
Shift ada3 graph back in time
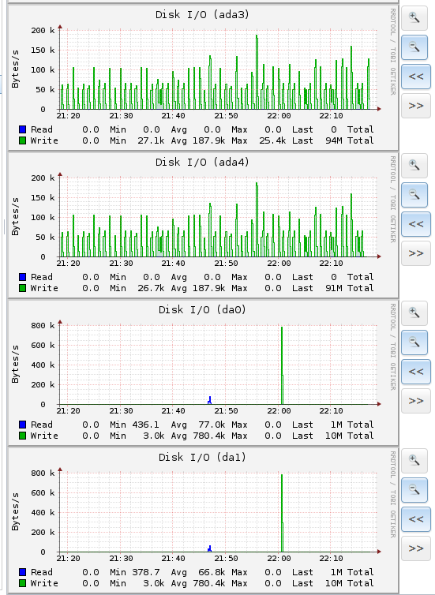tap(415, 77)
